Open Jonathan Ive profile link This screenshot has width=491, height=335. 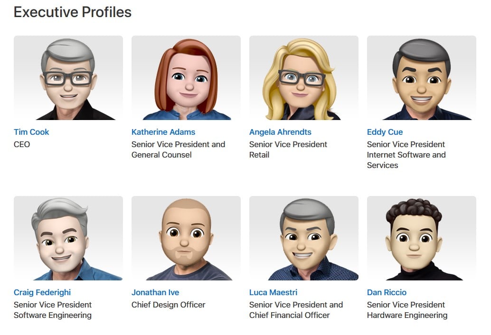155,292
